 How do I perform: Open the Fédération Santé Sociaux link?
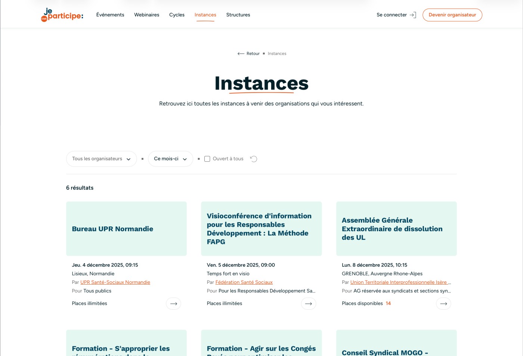pos(244,282)
